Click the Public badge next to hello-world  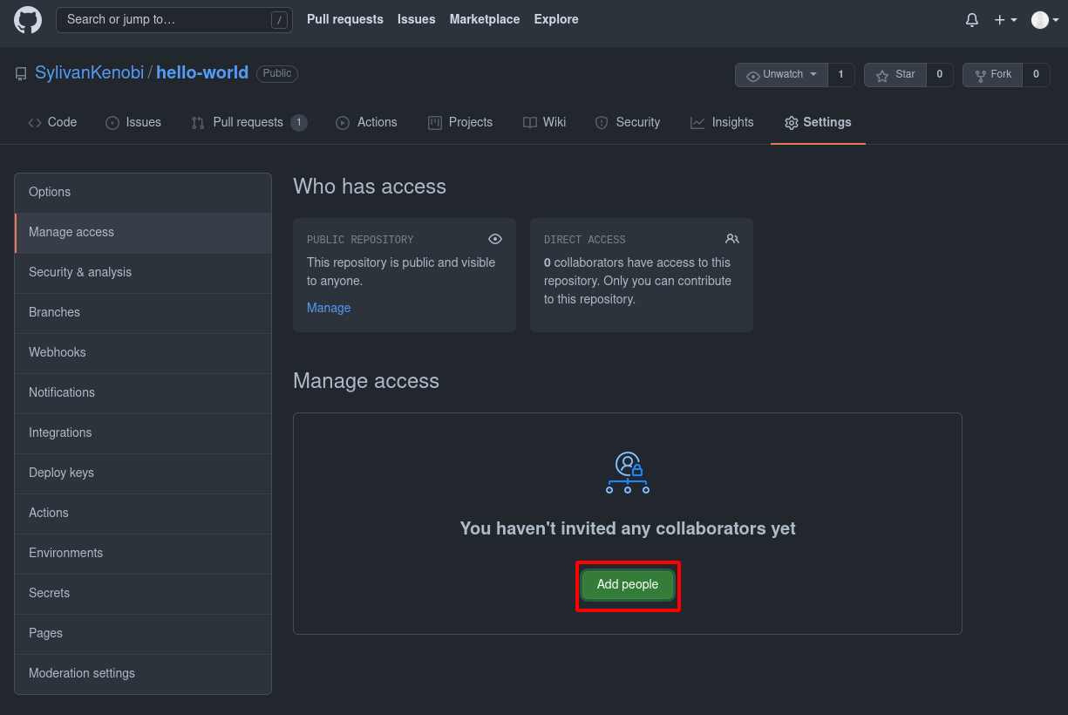(x=277, y=74)
